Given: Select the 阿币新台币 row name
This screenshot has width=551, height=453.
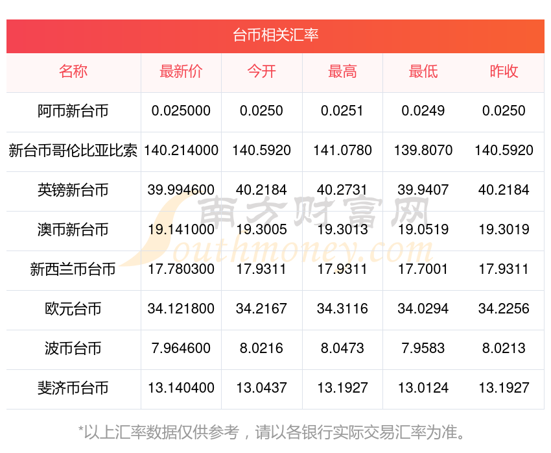Looking at the screenshot, I should pyautogui.click(x=73, y=111).
